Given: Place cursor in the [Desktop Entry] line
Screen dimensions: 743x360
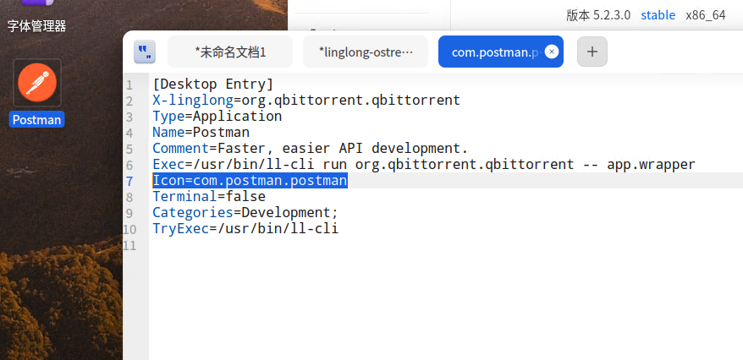Looking at the screenshot, I should (213, 85).
